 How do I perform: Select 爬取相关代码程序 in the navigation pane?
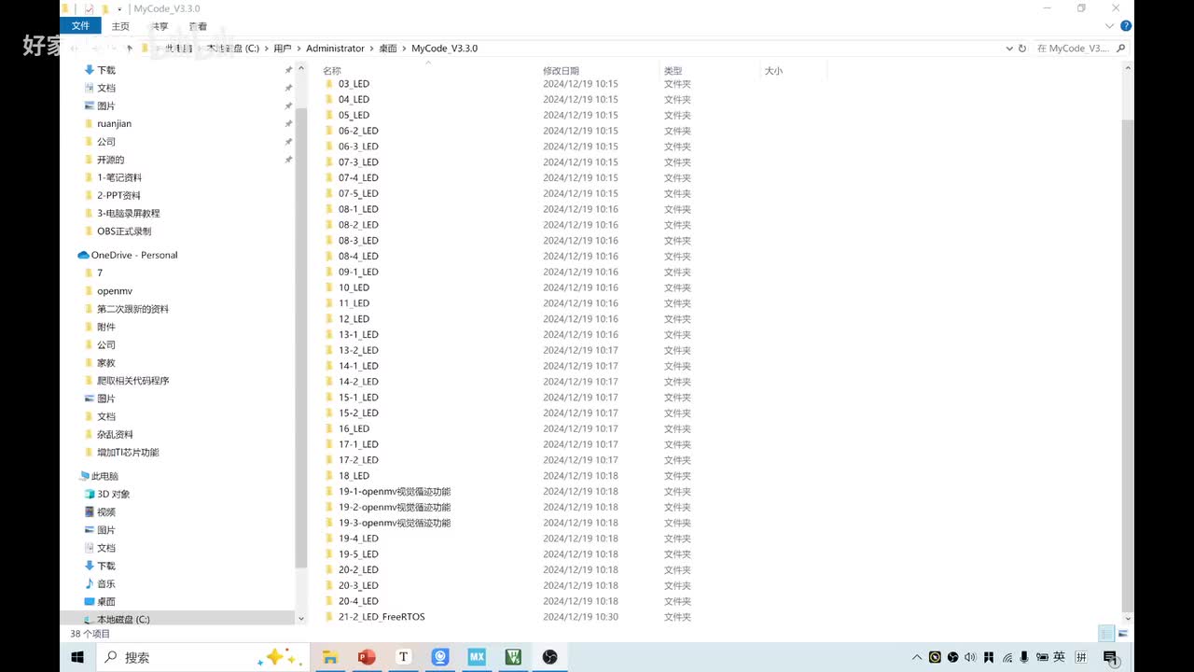(x=132, y=381)
